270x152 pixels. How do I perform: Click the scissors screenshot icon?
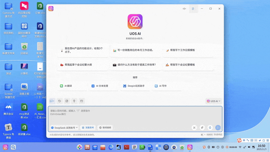click(x=194, y=128)
